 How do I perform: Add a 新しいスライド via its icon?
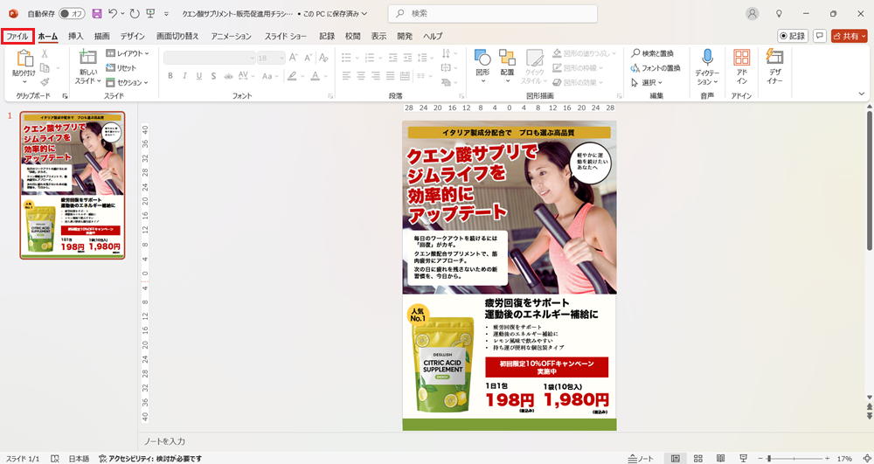[x=88, y=58]
